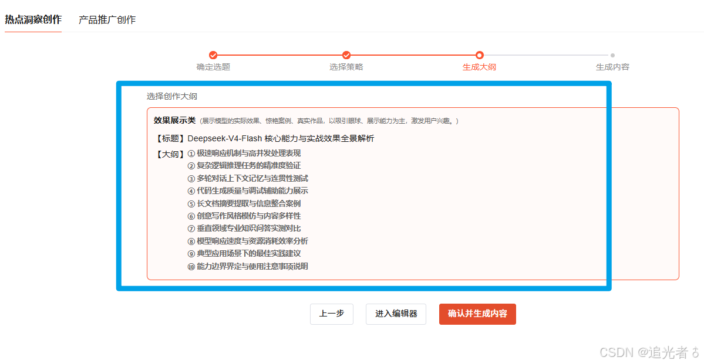
Task: Select the 效果展示类 outline card heading
Action: (174, 121)
